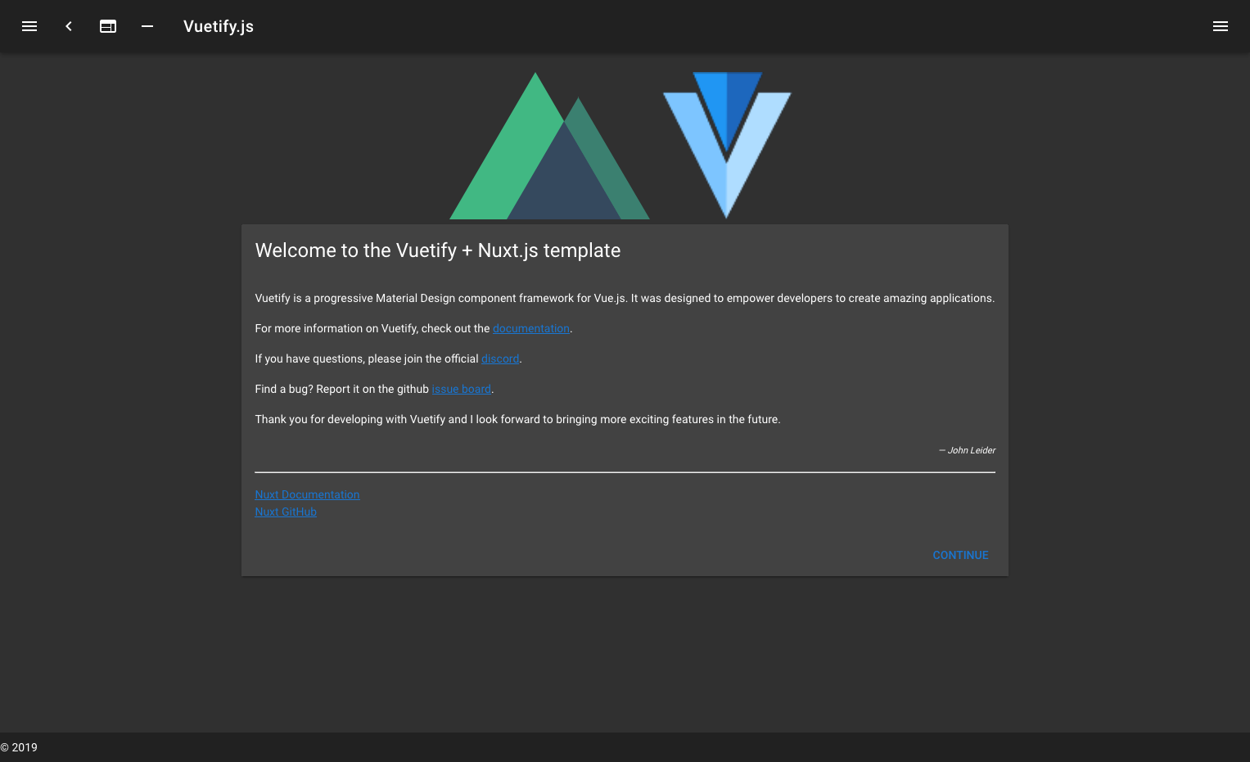Follow the official discord link
This screenshot has height=762, width=1250.
pos(500,358)
